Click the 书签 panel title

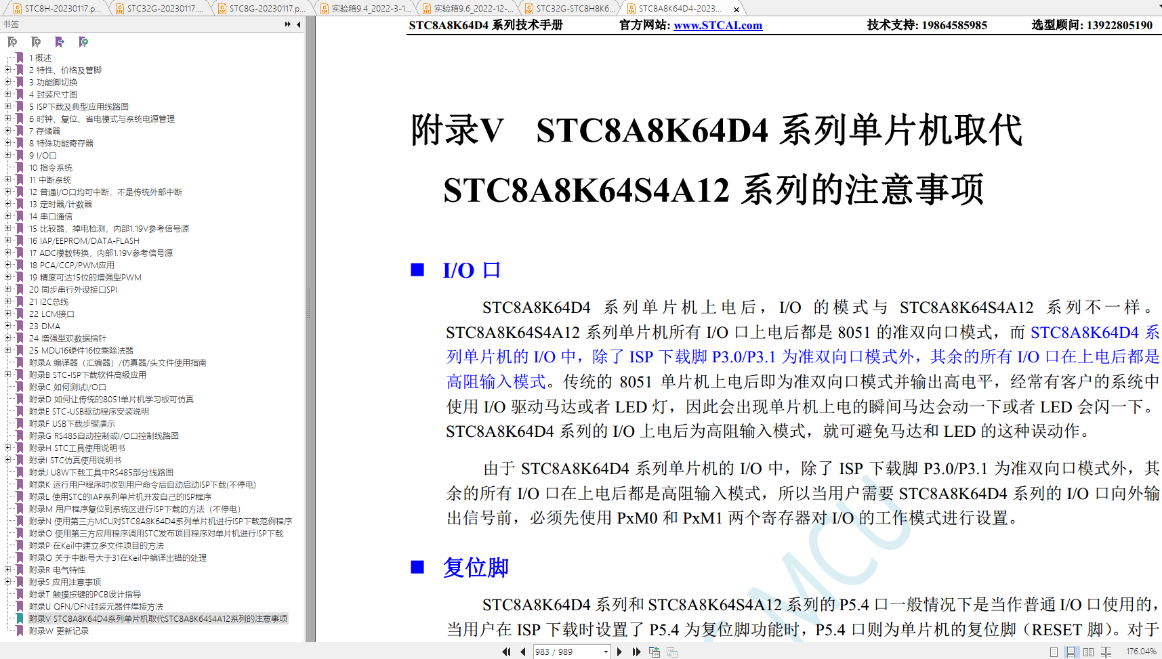[x=11, y=24]
